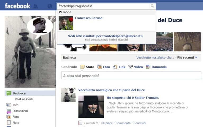
Task: Open friend requests icon in header
Action: [x=36, y=6]
